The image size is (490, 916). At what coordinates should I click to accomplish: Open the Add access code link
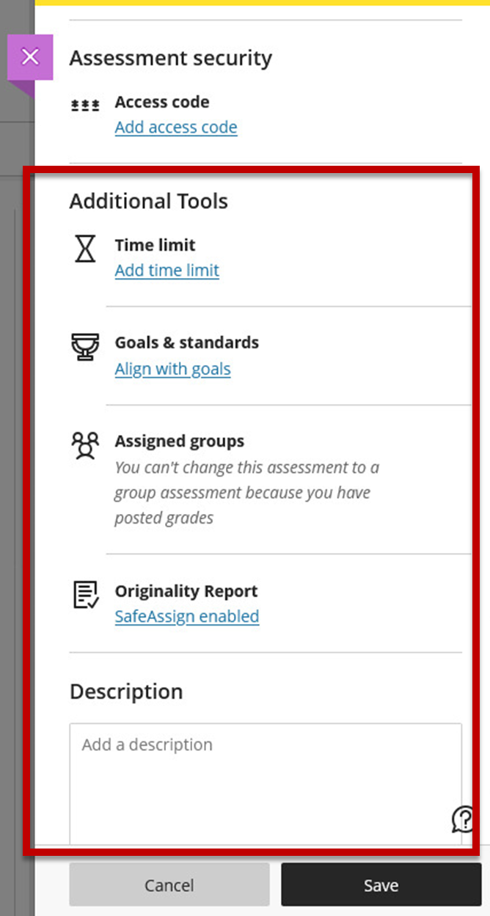coord(176,128)
